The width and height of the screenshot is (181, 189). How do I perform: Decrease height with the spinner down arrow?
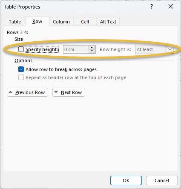point(92,51)
